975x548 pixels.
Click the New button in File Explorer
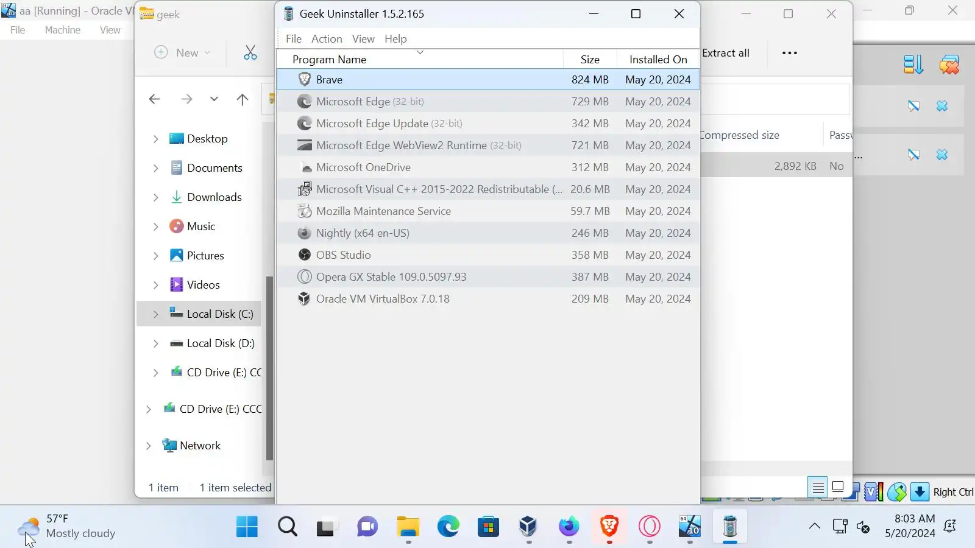pyautogui.click(x=182, y=52)
